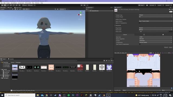Click the Hierarchy create plus button
Viewport: 173px width, 97px height.
pos(86,9)
